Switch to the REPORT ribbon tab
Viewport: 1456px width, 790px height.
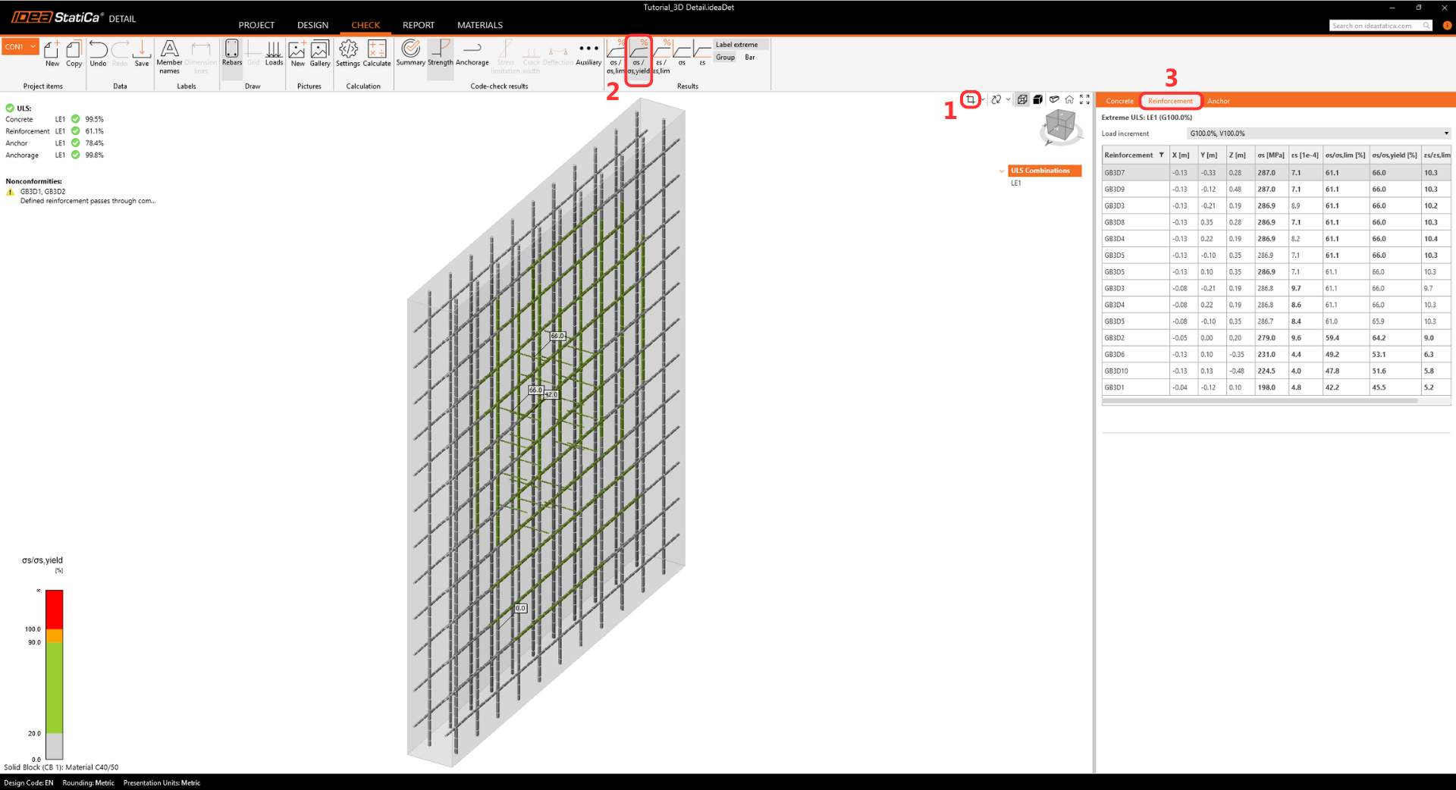418,25
